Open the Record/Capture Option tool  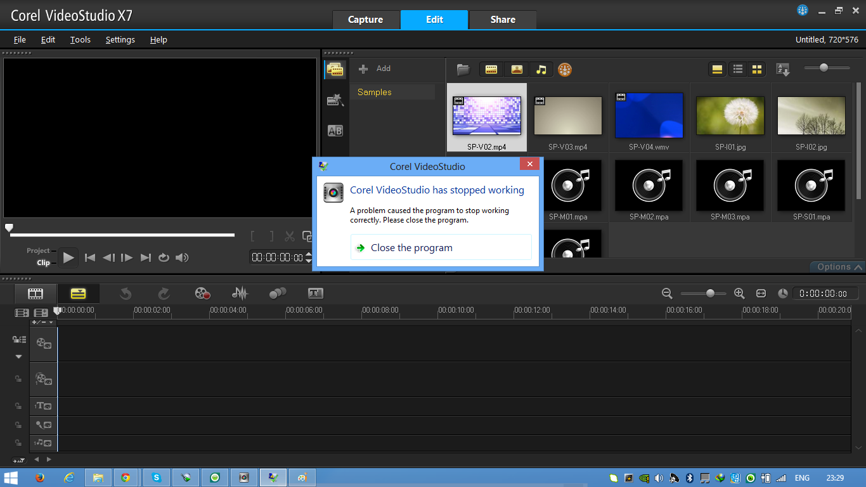[202, 293]
